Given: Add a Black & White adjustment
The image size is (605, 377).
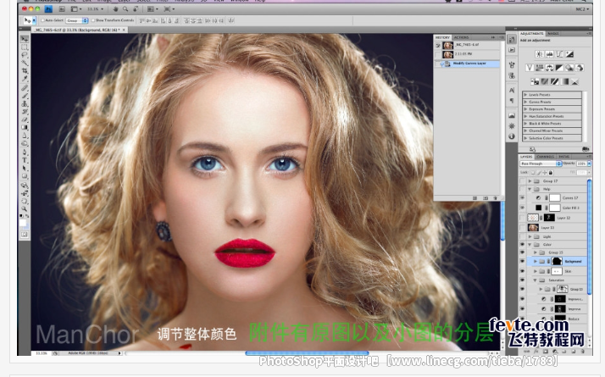Looking at the screenshot, I should pyautogui.click(x=559, y=68).
